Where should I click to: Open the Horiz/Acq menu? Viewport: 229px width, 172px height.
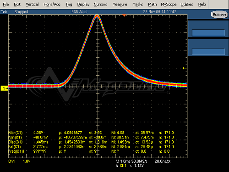[52, 5]
